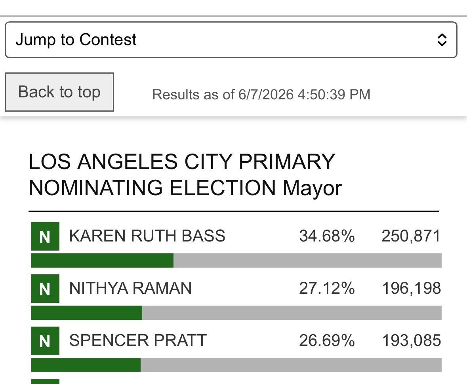This screenshot has height=384, width=467.
Task: Open the Jump to Contest dropdown
Action: click(231, 40)
